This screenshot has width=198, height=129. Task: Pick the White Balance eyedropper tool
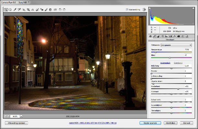point(15,10)
